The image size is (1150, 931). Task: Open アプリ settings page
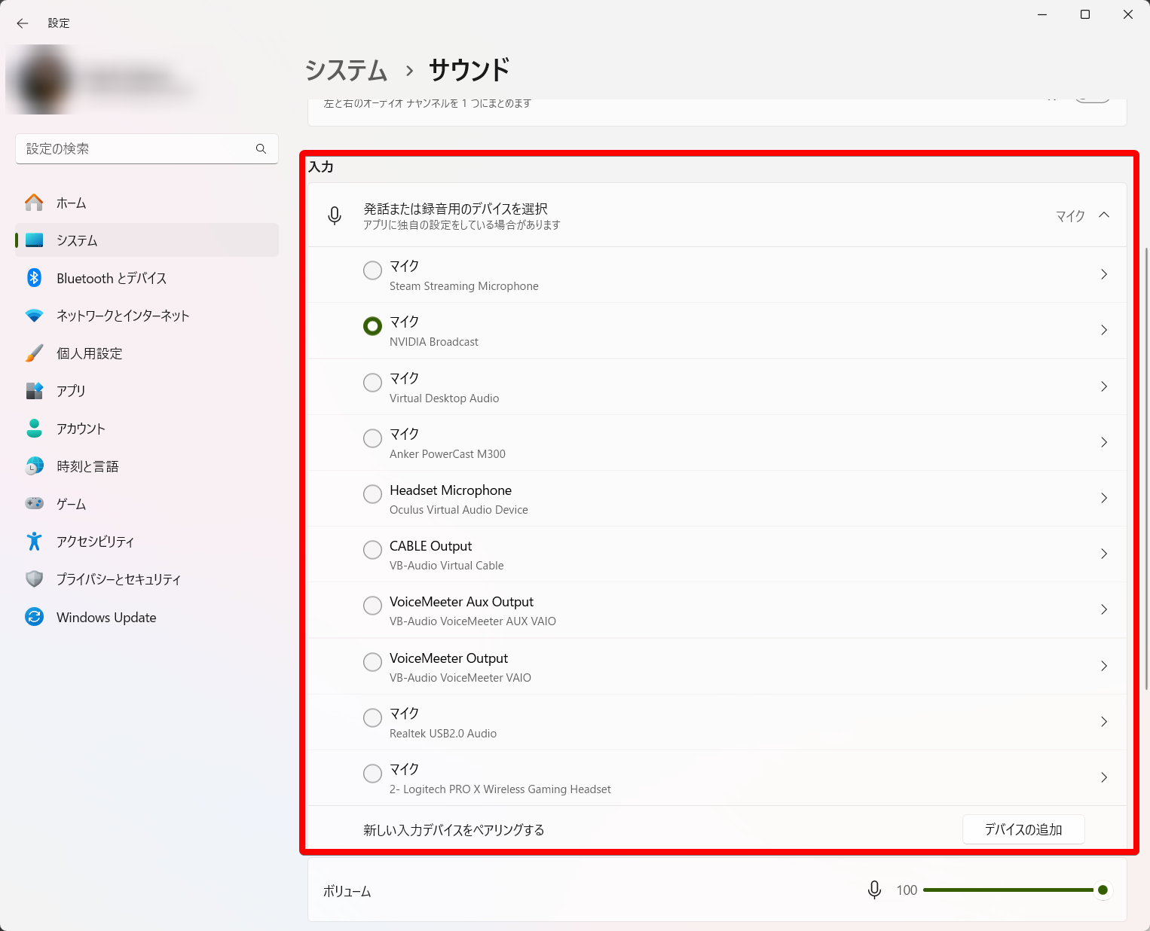tap(147, 391)
